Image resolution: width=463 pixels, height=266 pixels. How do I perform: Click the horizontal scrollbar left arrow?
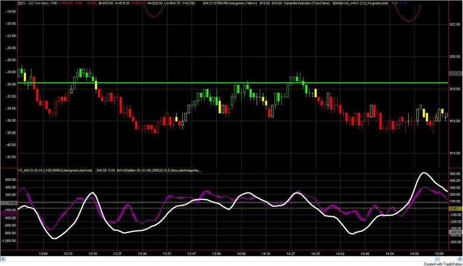click(3, 259)
